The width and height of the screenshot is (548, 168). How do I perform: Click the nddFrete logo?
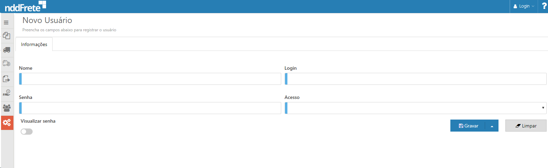[25, 6]
